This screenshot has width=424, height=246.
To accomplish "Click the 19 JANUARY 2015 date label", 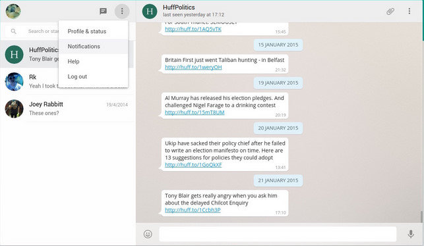I will pyautogui.click(x=278, y=83).
